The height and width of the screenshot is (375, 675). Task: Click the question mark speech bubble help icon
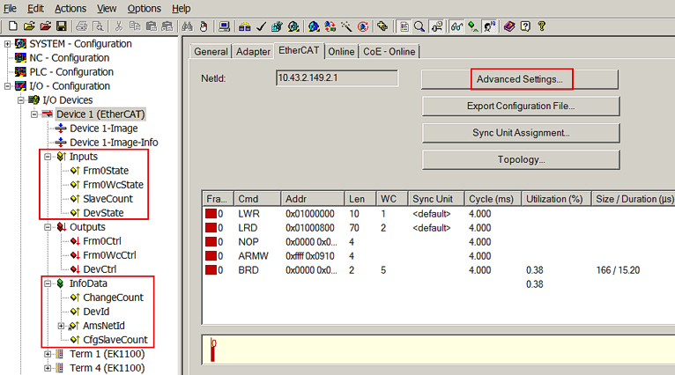525,26
